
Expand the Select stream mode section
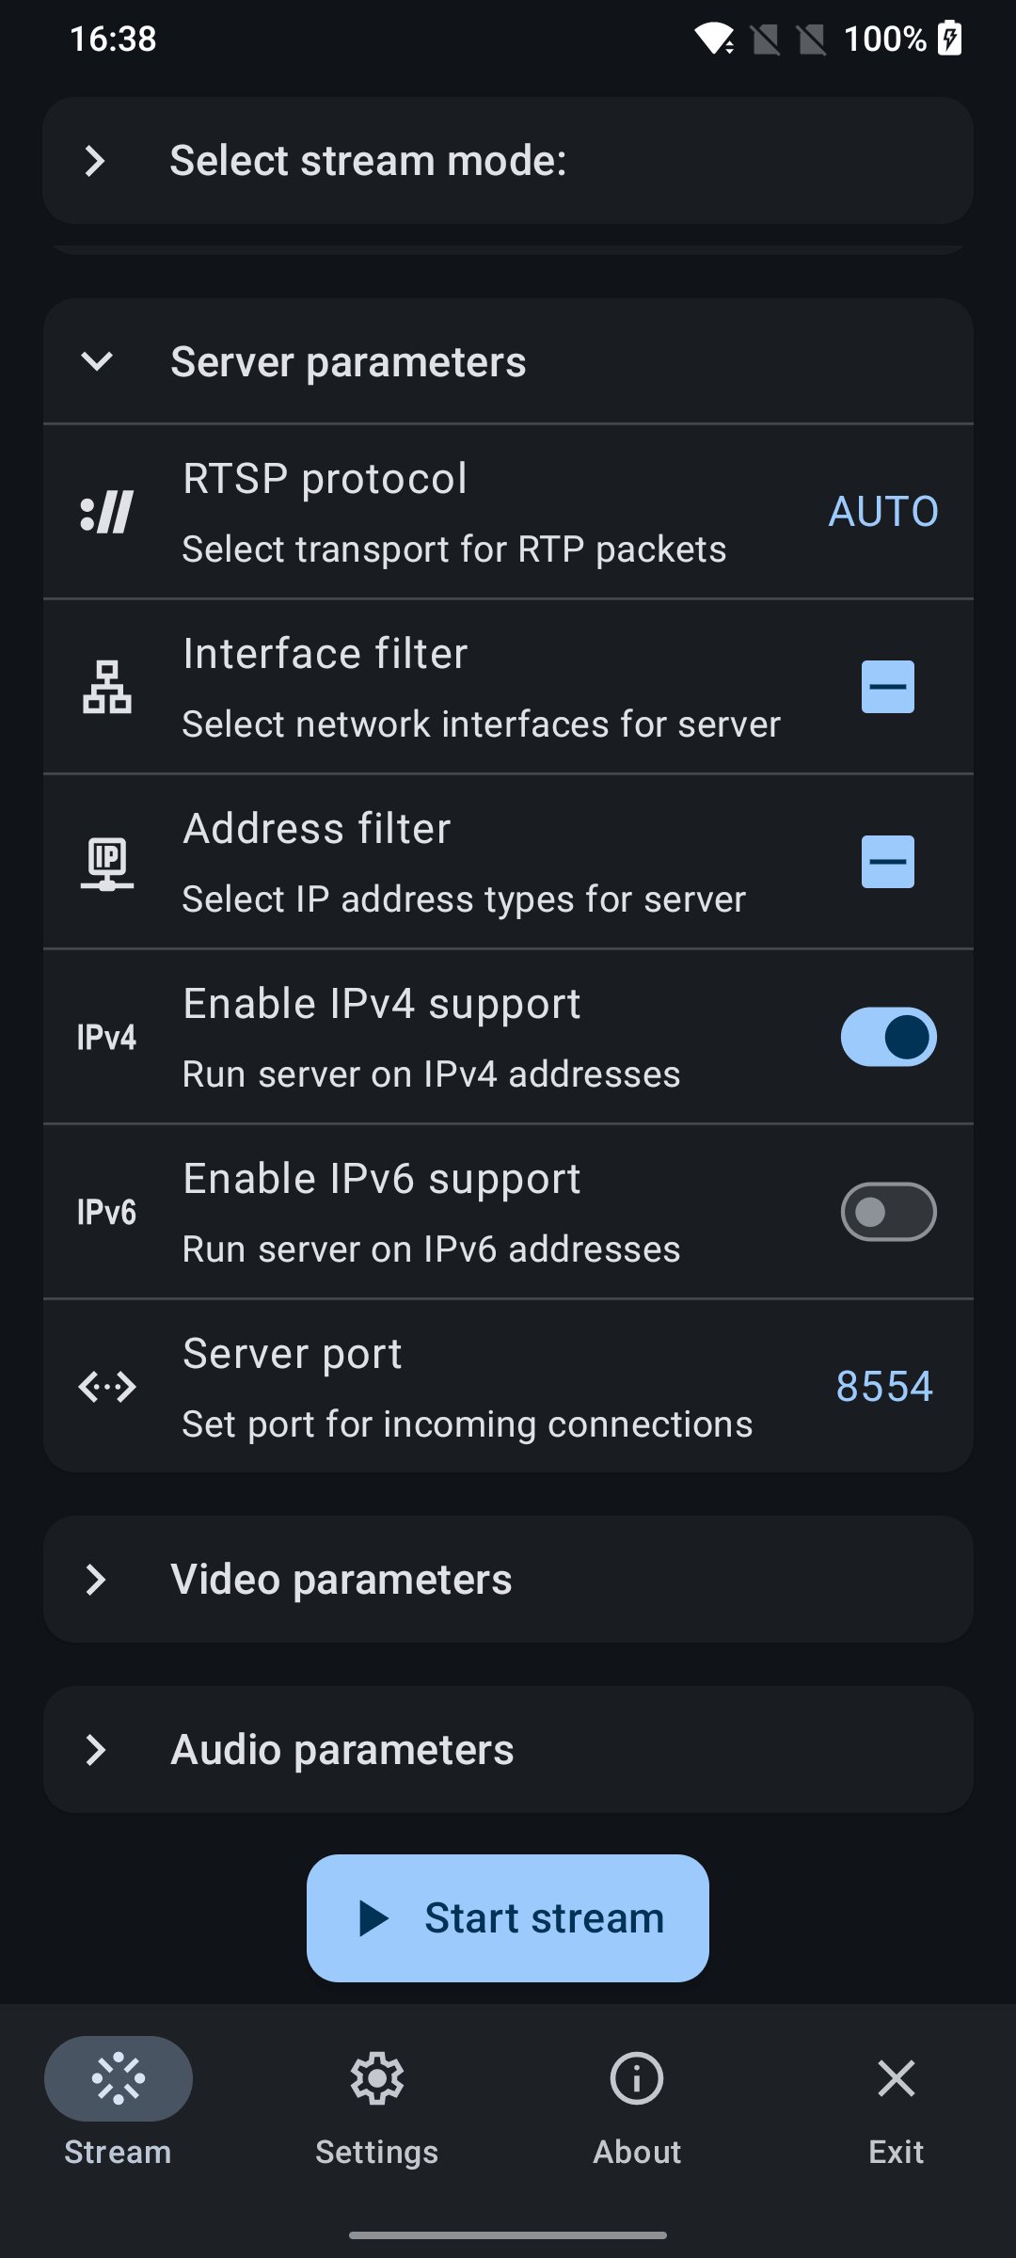(x=508, y=161)
